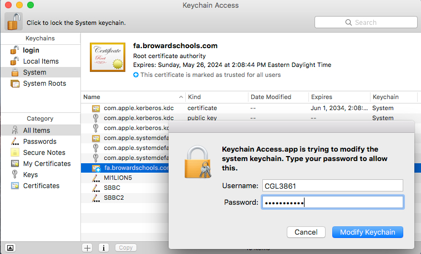Click the MI1LION5 password item icon
The height and width of the screenshot is (254, 421).
pyautogui.click(x=96, y=178)
